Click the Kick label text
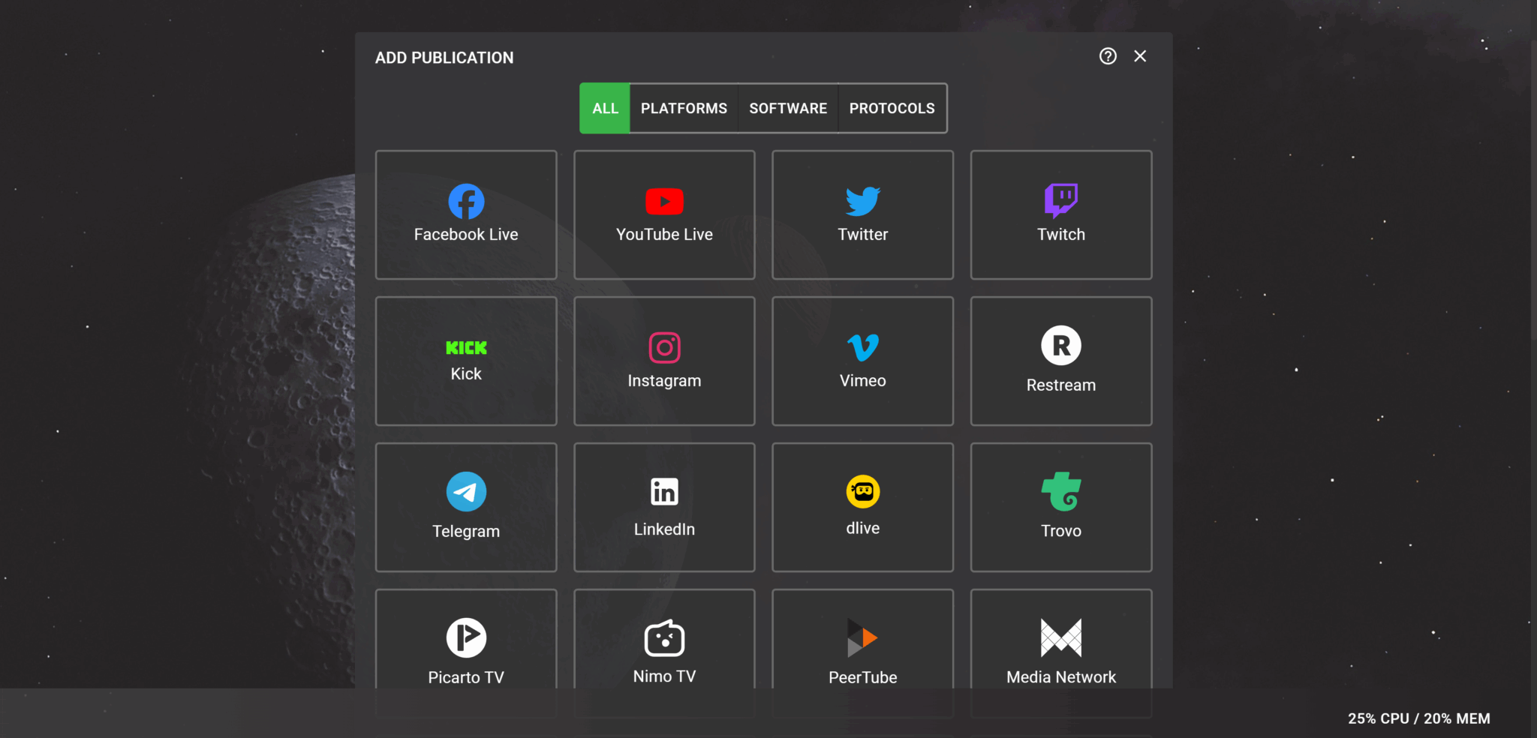 pos(466,373)
